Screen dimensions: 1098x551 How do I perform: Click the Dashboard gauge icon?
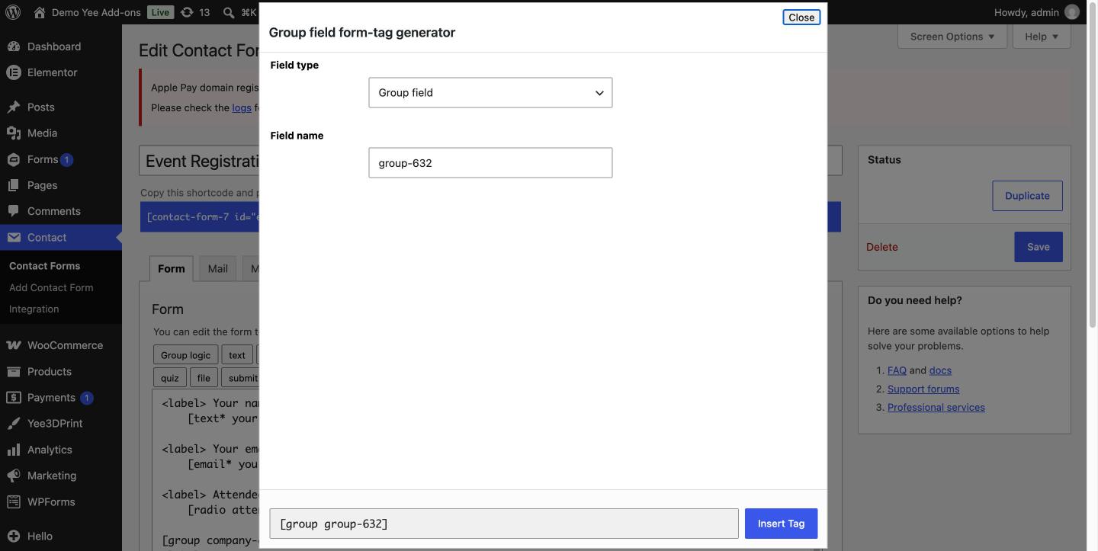coord(13,46)
